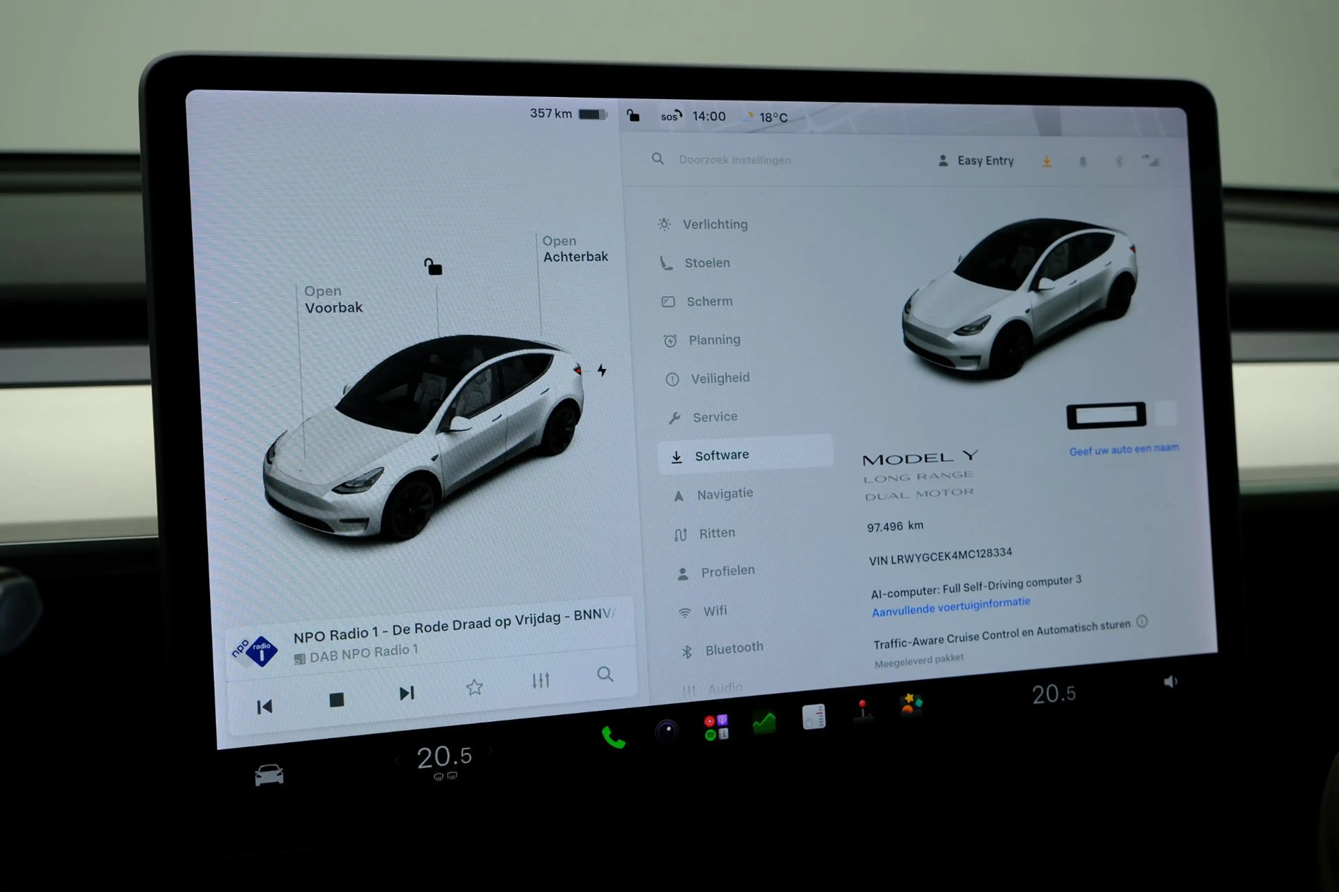Viewport: 1339px width, 892px height.
Task: Open the Verlichting settings menu
Action: pos(703,224)
